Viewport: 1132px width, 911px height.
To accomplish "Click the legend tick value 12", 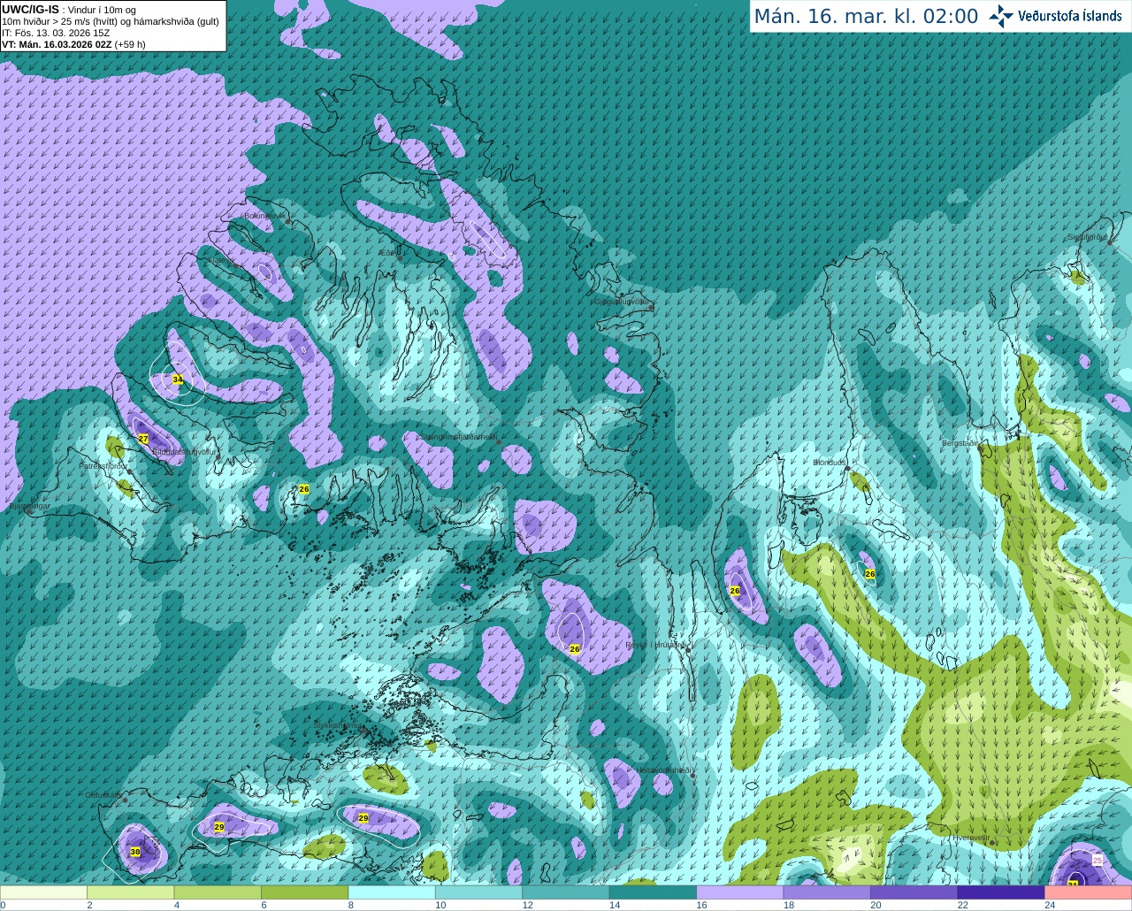I will (x=527, y=905).
